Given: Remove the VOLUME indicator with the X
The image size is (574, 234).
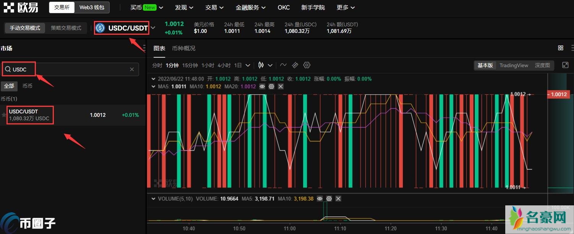Looking at the screenshot, I should [338, 199].
